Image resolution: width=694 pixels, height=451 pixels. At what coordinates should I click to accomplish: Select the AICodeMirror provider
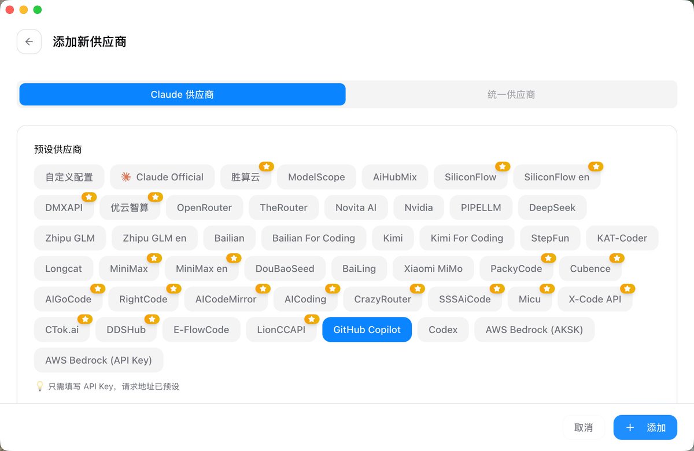226,299
